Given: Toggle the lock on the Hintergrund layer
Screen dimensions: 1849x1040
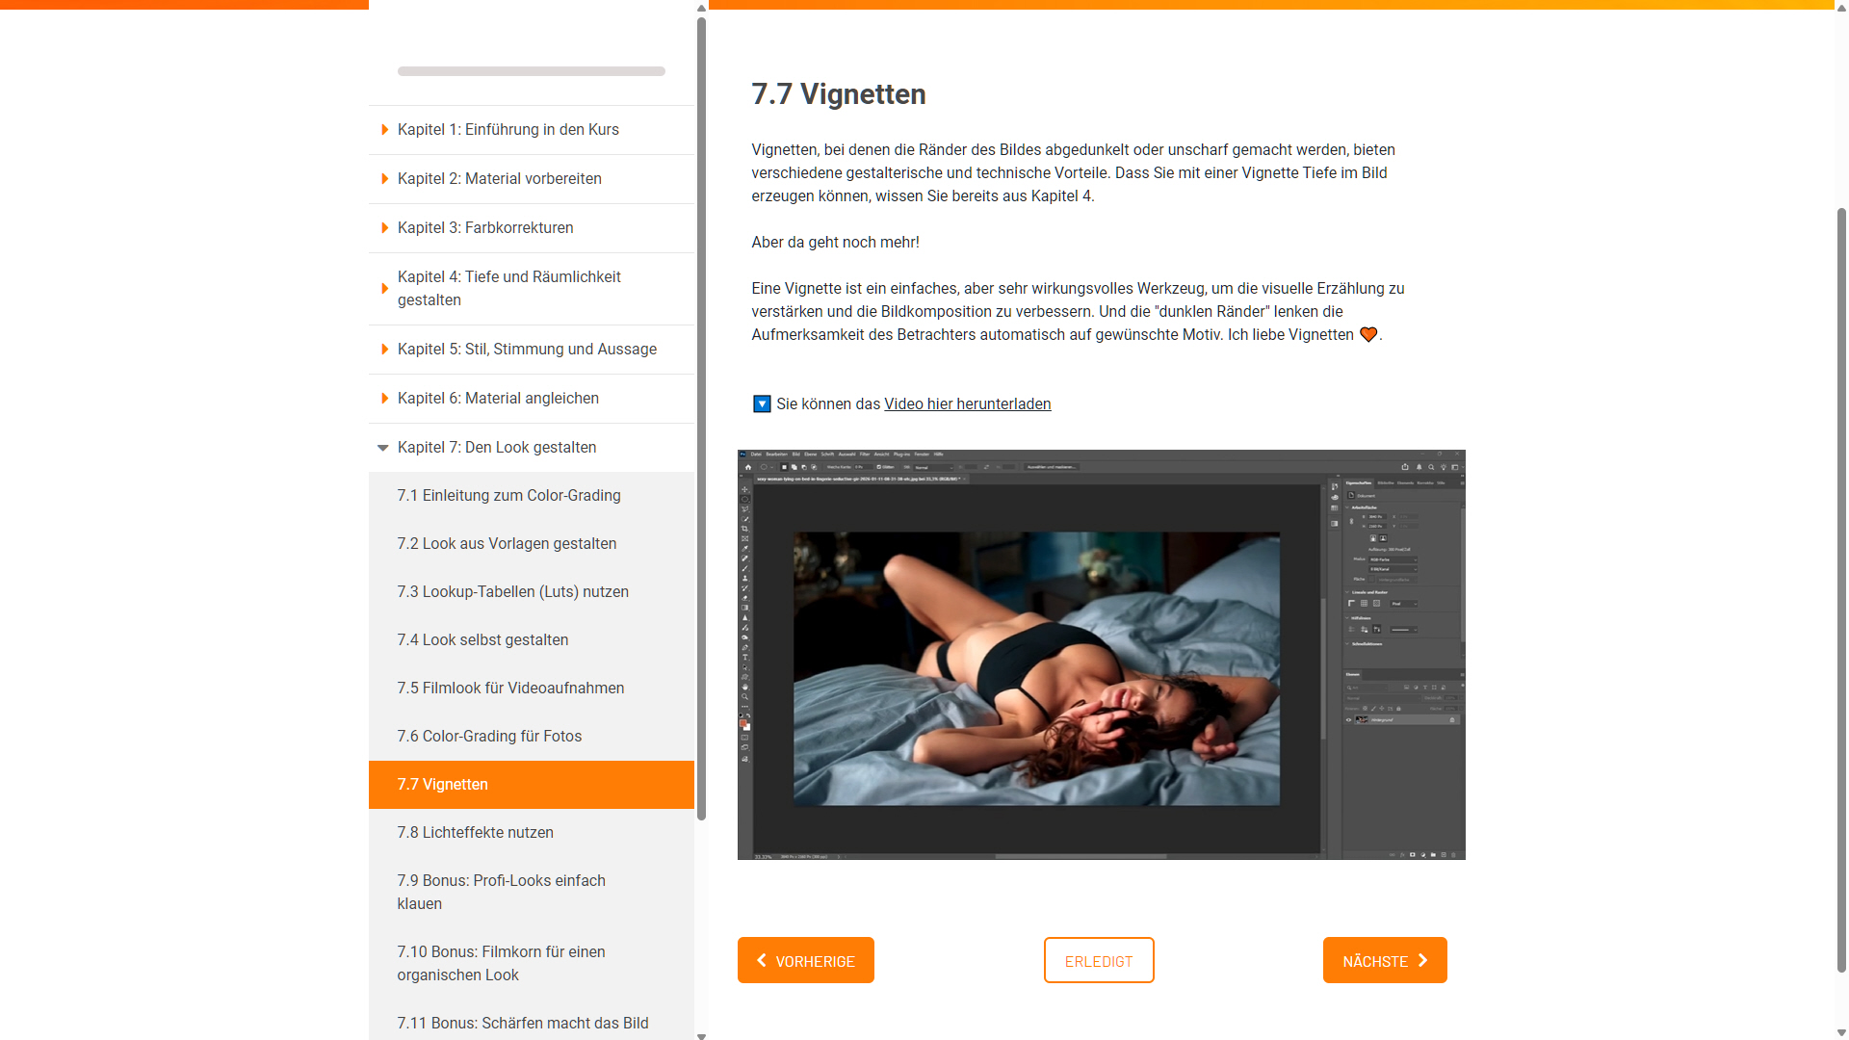Looking at the screenshot, I should click(x=1453, y=718).
